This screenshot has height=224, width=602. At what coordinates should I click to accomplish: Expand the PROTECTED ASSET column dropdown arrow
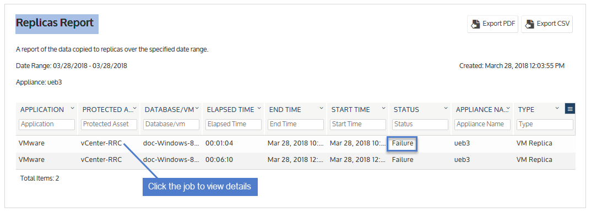tap(135, 108)
